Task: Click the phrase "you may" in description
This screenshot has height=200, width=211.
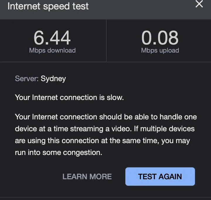Action: (x=176, y=141)
